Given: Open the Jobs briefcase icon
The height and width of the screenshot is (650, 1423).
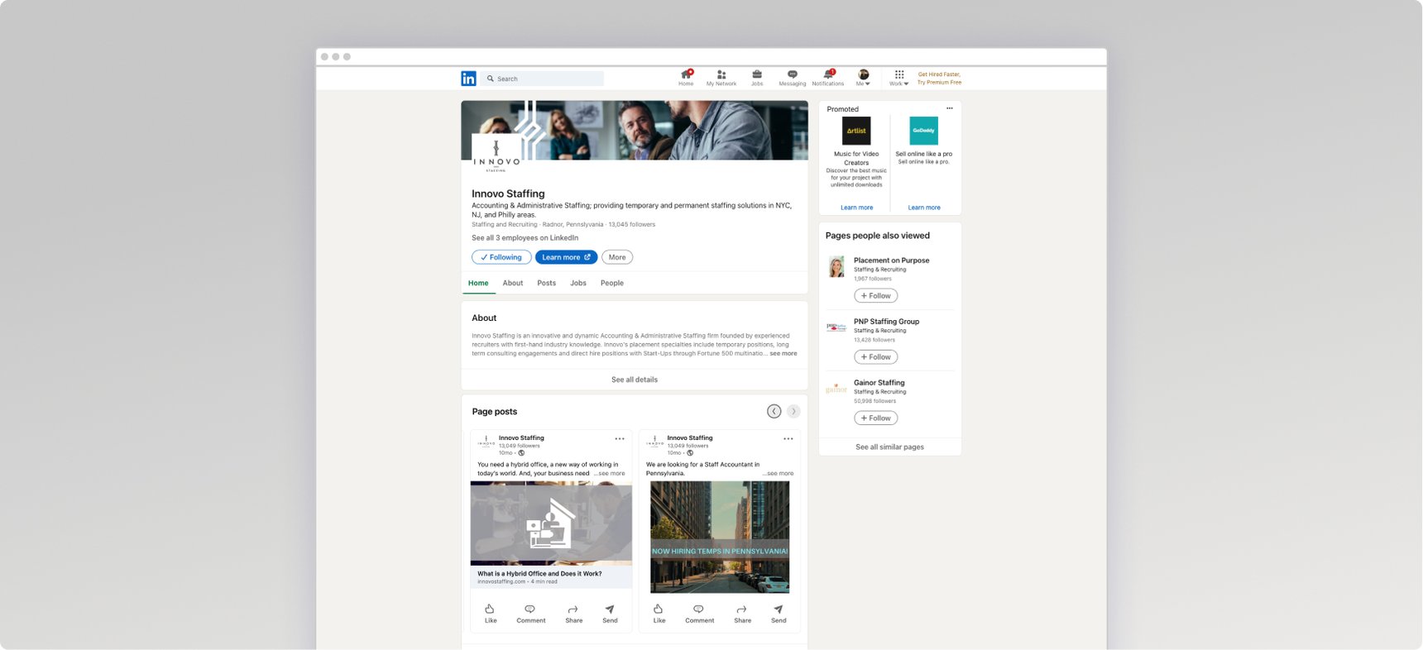Looking at the screenshot, I should [x=757, y=78].
